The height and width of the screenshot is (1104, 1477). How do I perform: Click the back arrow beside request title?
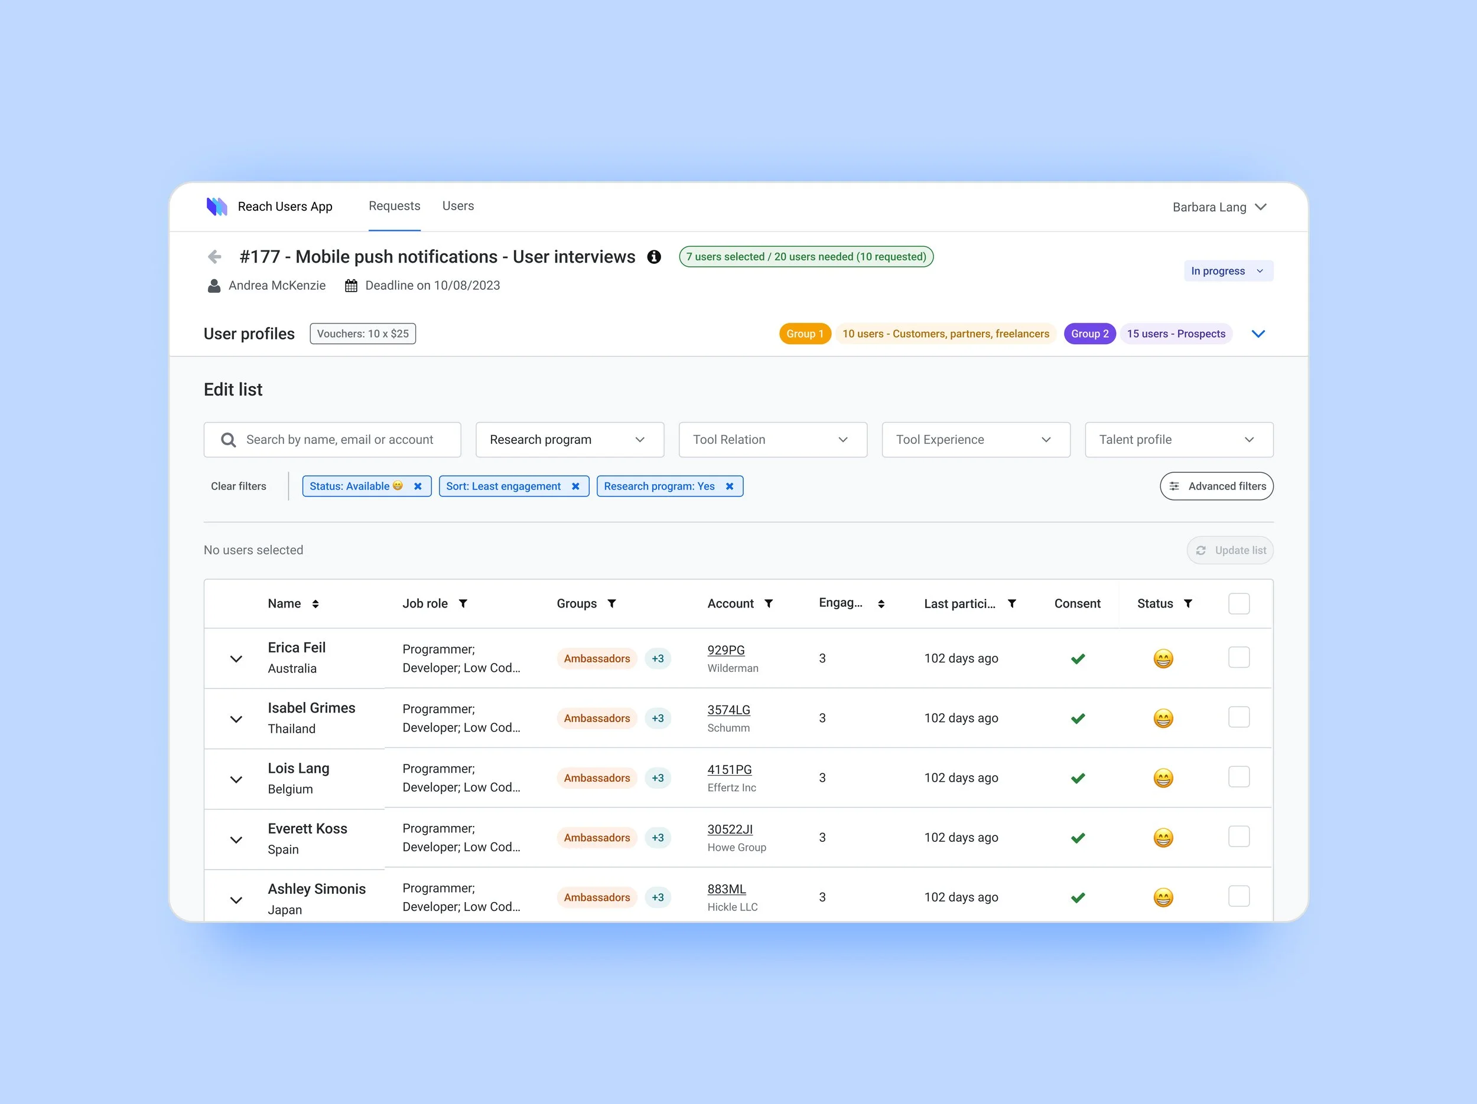tap(214, 257)
